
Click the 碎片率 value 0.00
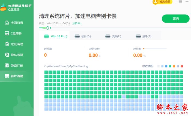coord(138,55)
